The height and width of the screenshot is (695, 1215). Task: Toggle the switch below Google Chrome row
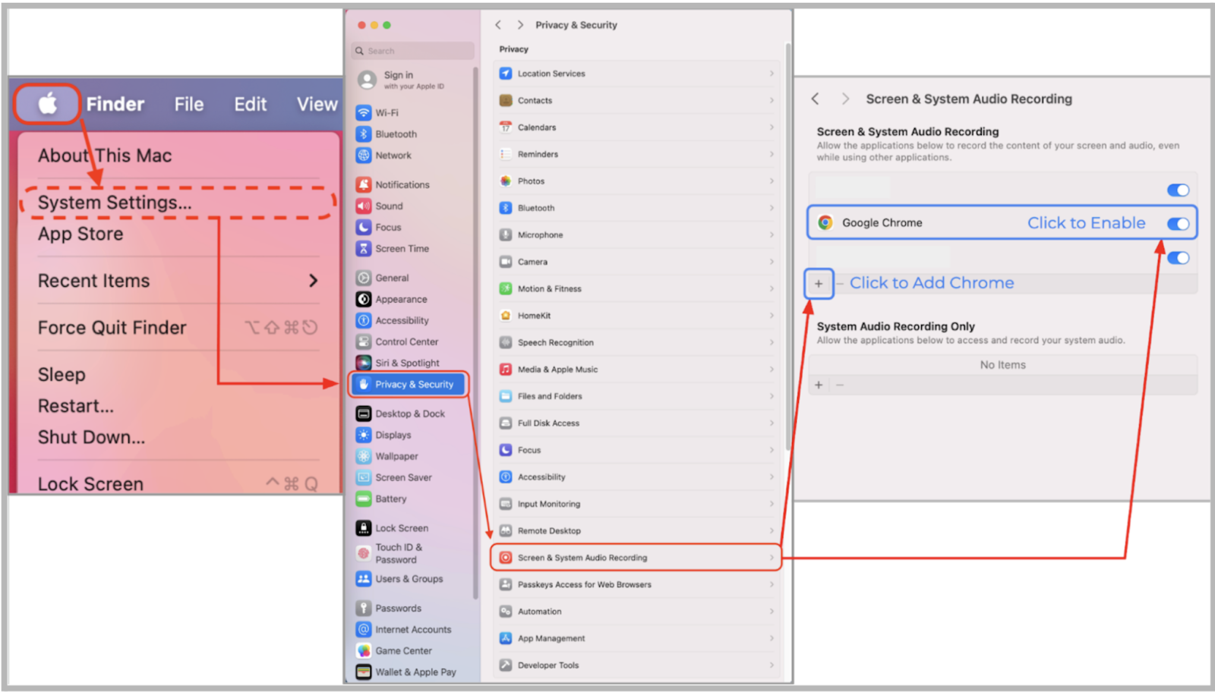click(x=1178, y=258)
